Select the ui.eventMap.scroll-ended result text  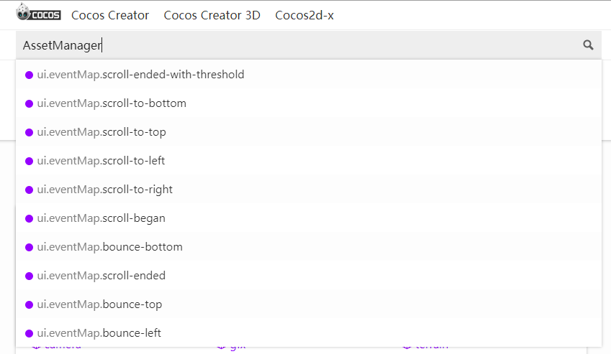tap(101, 276)
